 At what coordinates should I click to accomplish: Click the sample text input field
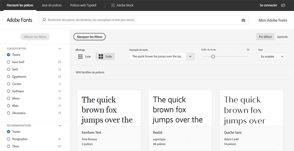(158, 56)
